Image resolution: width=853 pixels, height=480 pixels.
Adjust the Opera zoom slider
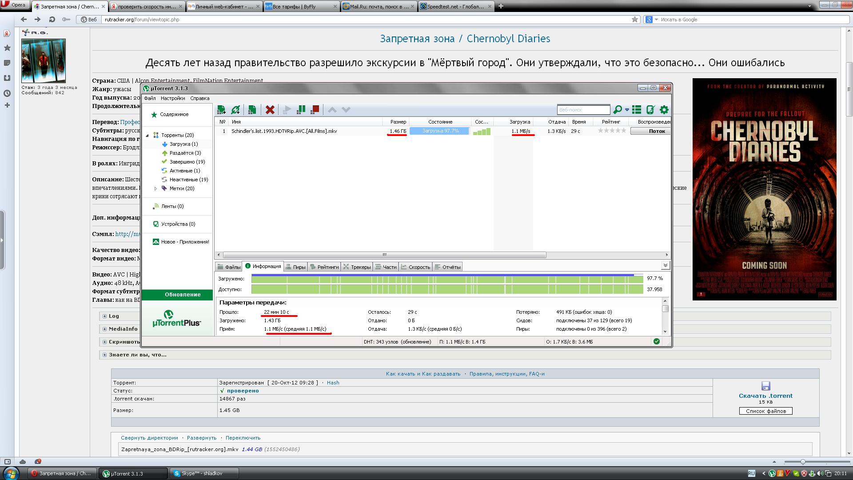click(x=802, y=462)
